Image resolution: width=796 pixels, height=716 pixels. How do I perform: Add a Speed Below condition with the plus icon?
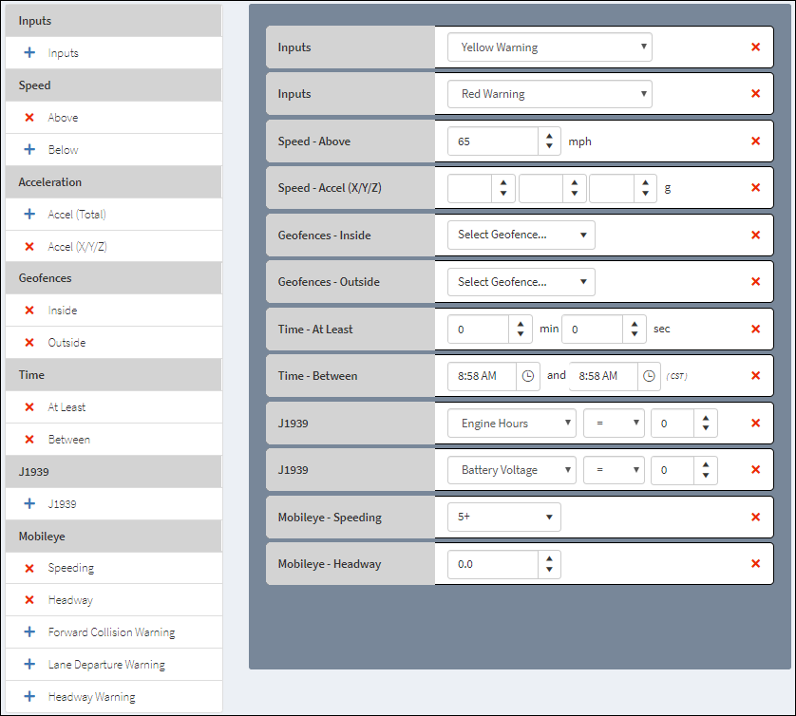[29, 149]
